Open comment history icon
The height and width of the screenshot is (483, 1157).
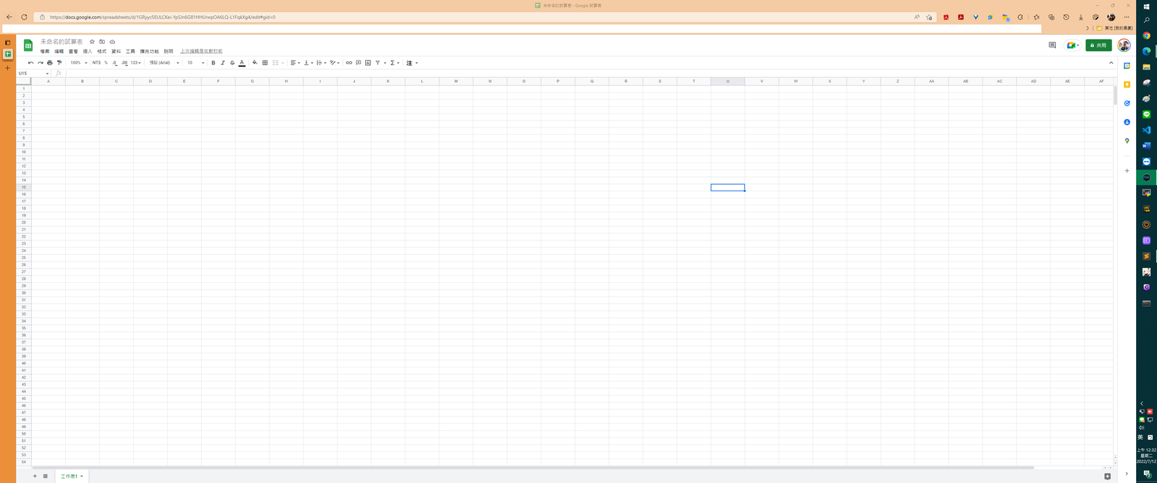(1052, 45)
